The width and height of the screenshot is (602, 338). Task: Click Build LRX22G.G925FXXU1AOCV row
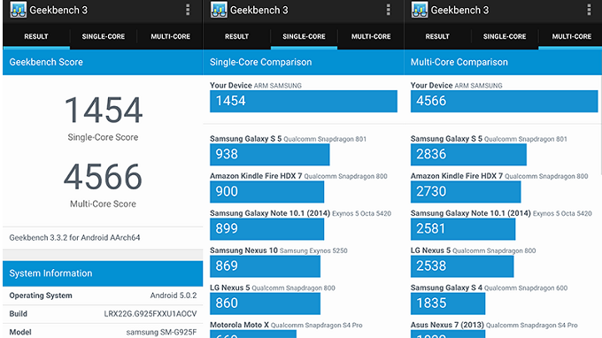tap(103, 314)
